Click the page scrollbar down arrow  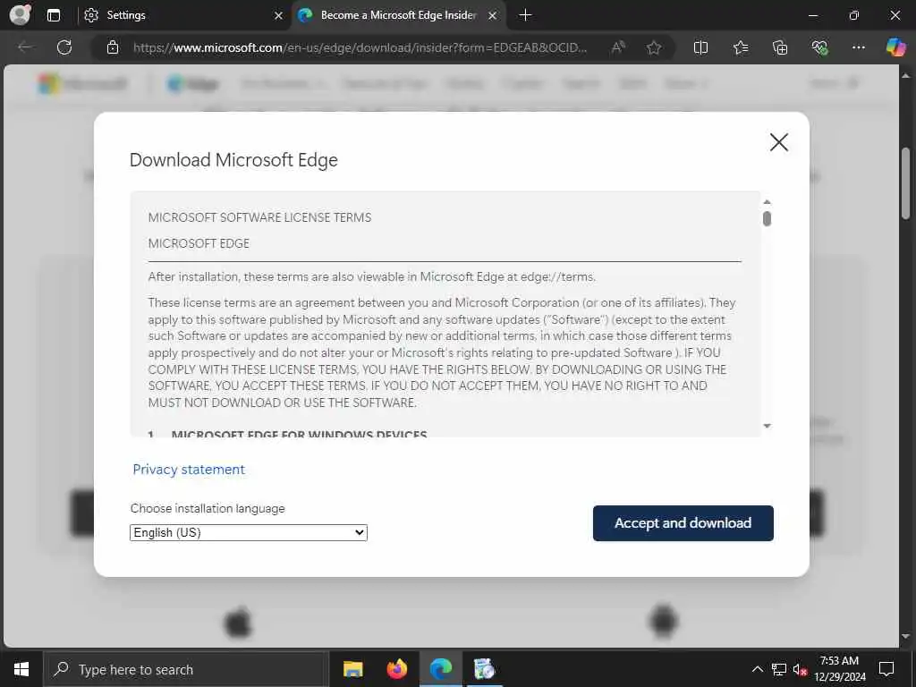[x=905, y=636]
